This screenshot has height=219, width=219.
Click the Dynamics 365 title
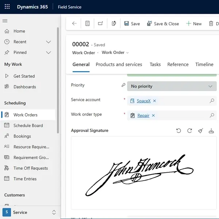32,7
